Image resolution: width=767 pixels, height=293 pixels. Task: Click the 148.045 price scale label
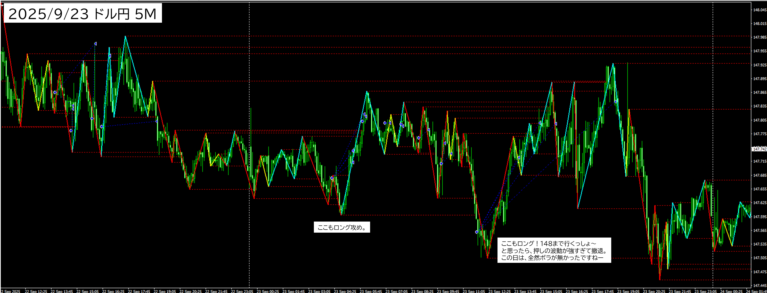click(760, 10)
